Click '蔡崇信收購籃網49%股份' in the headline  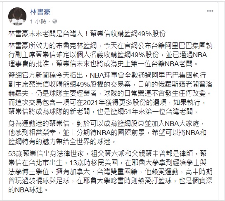point(128,34)
